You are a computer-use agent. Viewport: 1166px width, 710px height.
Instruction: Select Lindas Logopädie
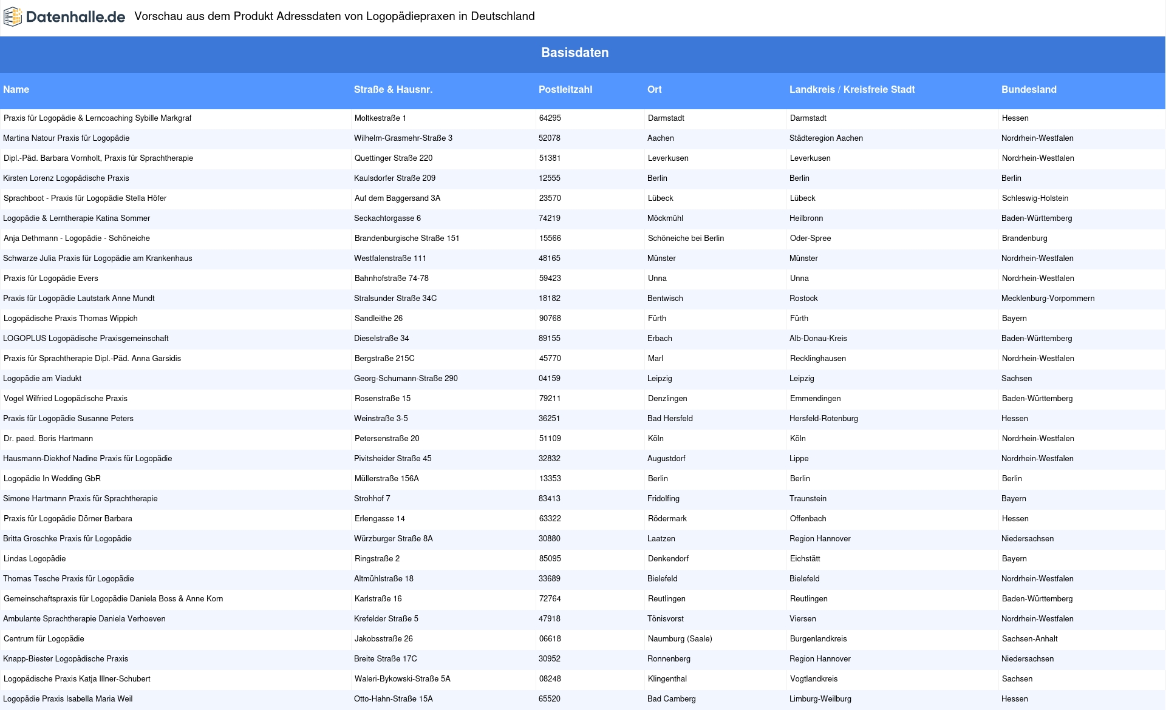[x=35, y=559]
